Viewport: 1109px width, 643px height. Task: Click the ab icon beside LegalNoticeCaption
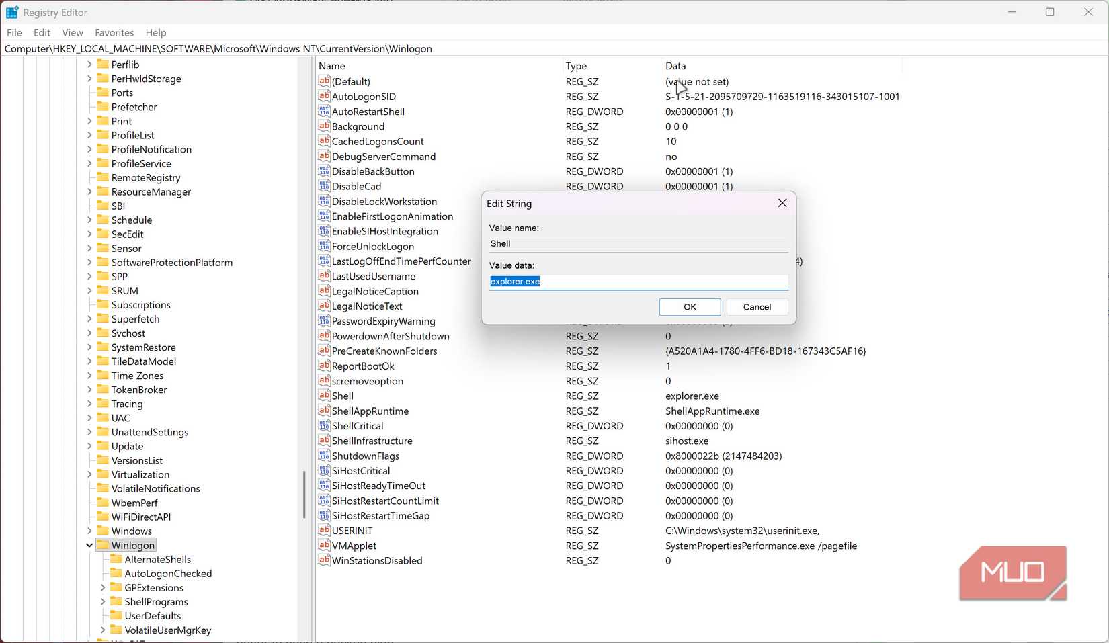pos(324,291)
